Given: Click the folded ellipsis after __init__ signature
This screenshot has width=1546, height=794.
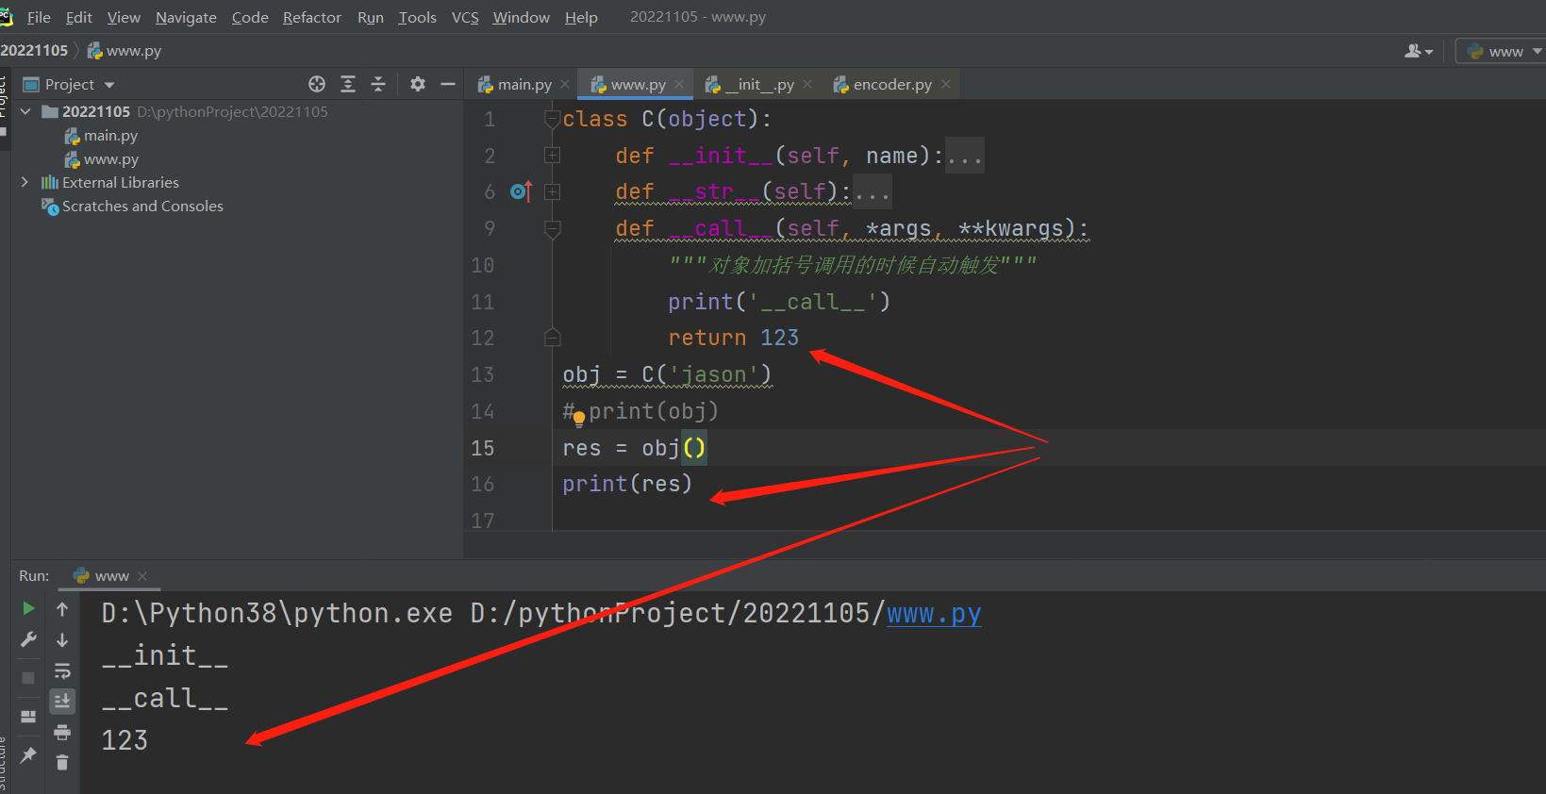Looking at the screenshot, I should coord(965,156).
